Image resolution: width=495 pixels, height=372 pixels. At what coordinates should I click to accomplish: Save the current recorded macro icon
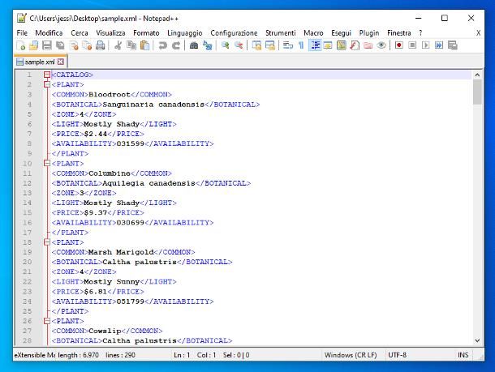pyautogui.click(x=452, y=45)
